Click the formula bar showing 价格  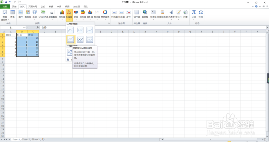153,27
